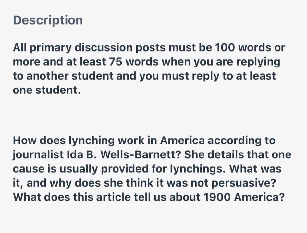Click the words "She details that one"

238,155
